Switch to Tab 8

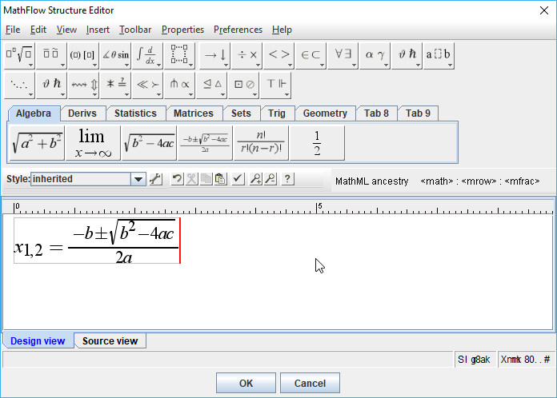pyautogui.click(x=377, y=113)
